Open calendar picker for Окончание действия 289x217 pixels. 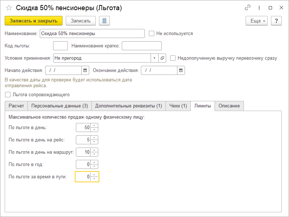coord(181,70)
